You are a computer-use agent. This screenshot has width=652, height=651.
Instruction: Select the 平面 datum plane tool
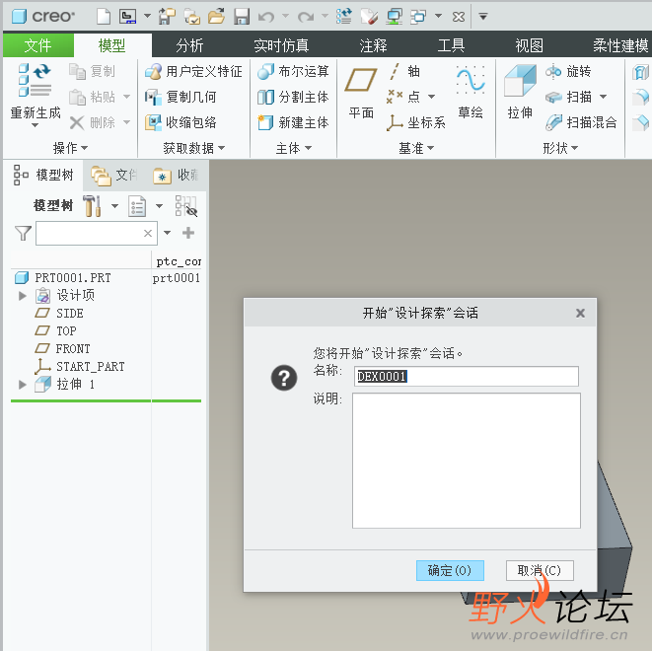click(x=361, y=93)
